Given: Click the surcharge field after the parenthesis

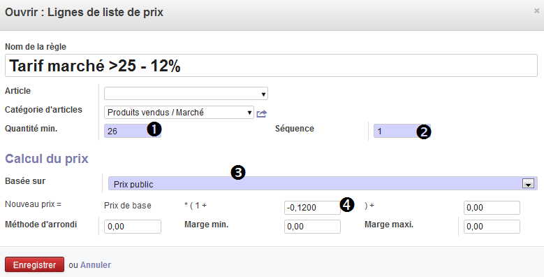Looking at the screenshot, I should [x=492, y=208].
